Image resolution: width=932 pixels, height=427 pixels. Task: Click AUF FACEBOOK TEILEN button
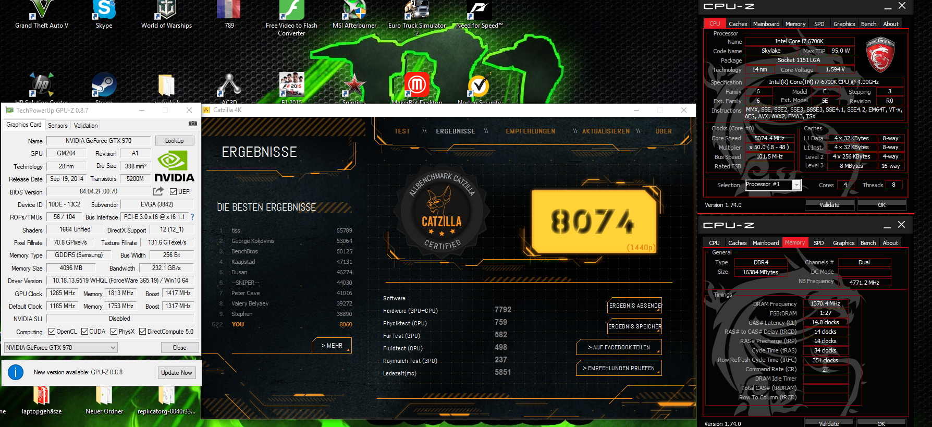click(x=619, y=347)
